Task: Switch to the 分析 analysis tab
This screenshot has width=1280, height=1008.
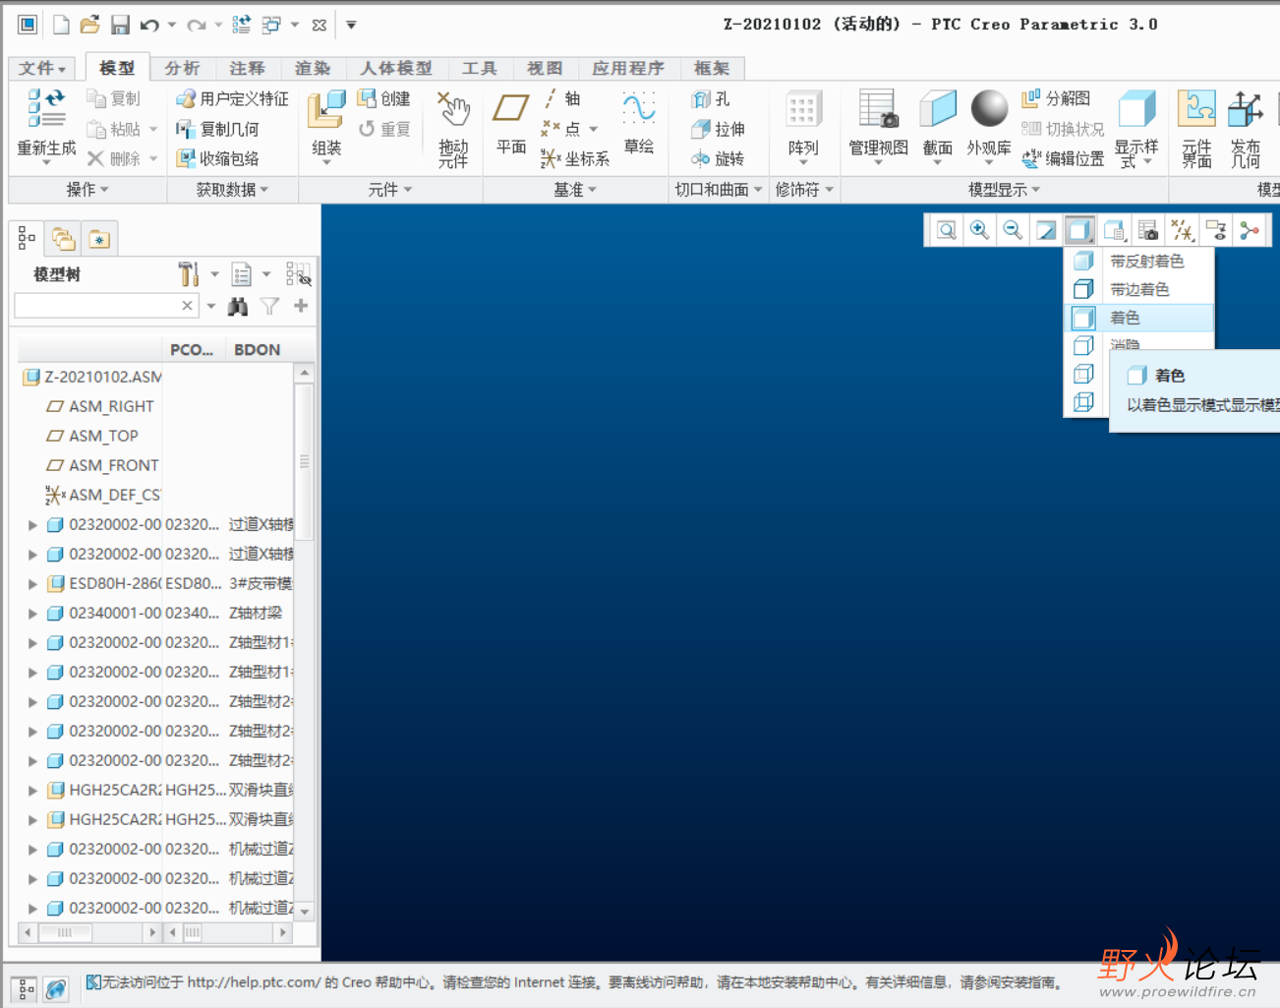Action: coord(182,68)
